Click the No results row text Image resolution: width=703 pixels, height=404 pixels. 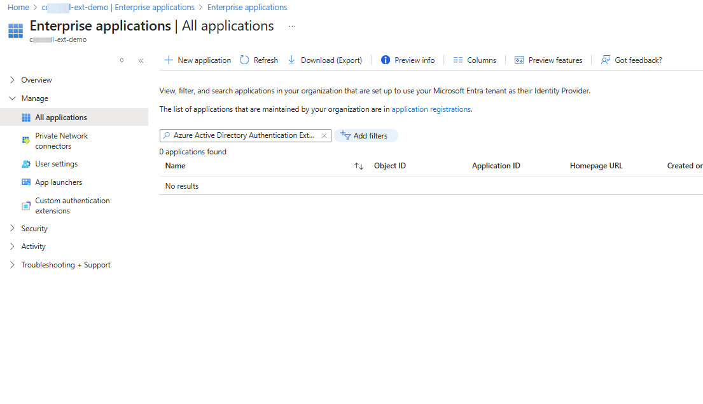tap(182, 186)
